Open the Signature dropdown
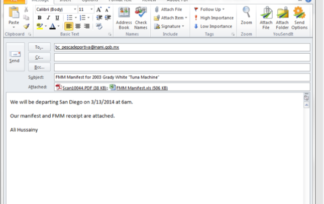Image resolution: width=324 pixels, height=204 pixels. [x=169, y=27]
